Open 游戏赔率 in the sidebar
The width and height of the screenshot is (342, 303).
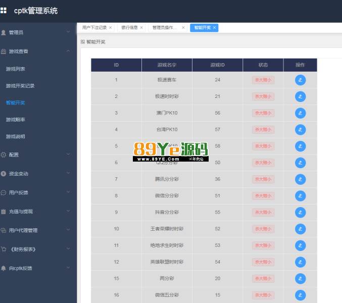[x=16, y=120]
